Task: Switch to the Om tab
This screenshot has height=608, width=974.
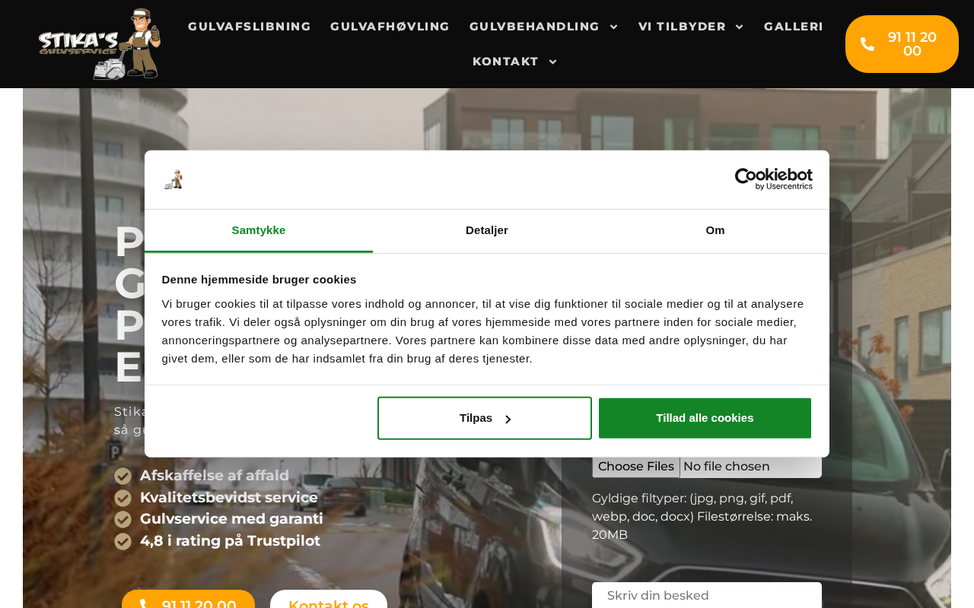Action: coord(715,230)
